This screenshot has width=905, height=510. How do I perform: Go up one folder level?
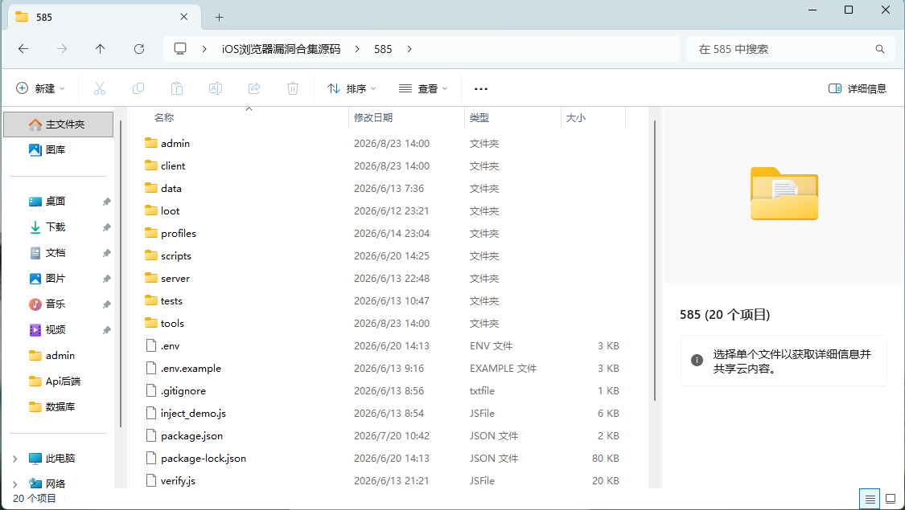coord(101,49)
